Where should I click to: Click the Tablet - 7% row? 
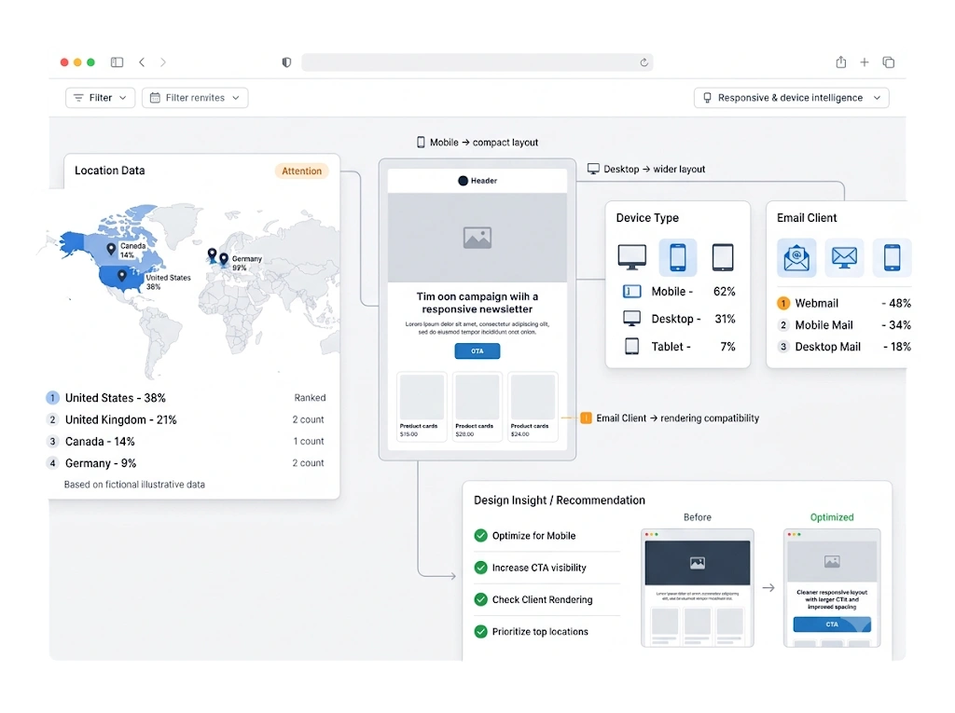point(679,347)
